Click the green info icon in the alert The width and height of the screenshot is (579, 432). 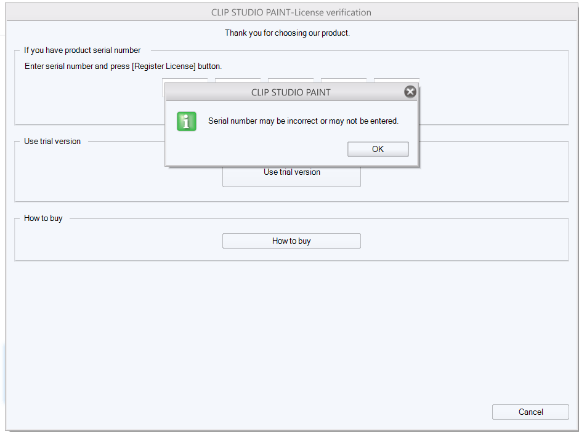[187, 121]
